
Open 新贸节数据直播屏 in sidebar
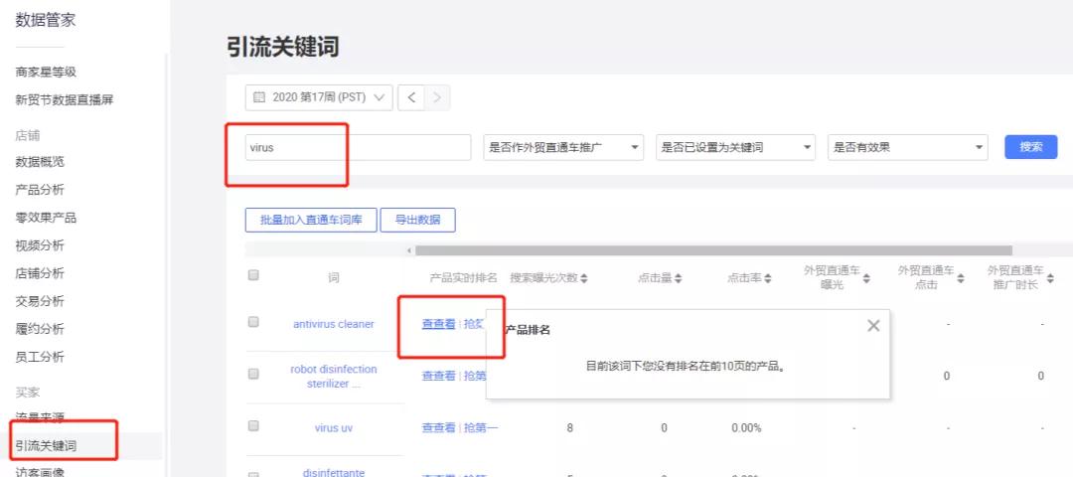[65, 100]
